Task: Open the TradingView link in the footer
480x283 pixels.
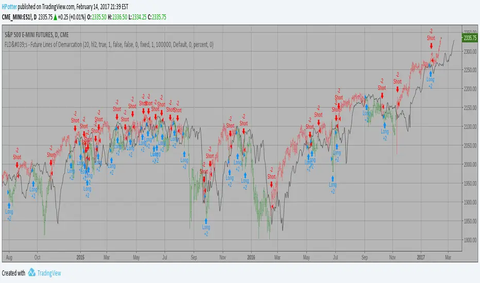Action: [49, 273]
